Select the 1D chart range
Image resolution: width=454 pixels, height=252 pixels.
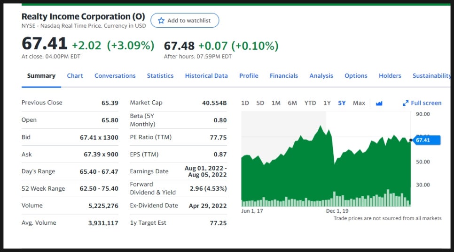click(x=245, y=103)
